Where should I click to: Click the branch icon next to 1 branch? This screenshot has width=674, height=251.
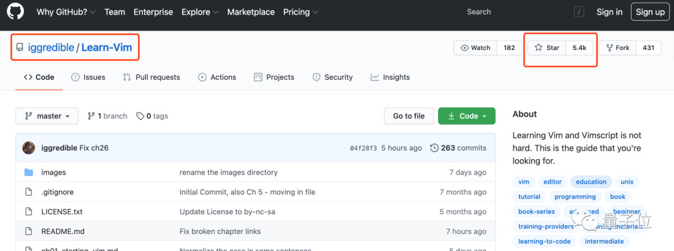(x=91, y=116)
